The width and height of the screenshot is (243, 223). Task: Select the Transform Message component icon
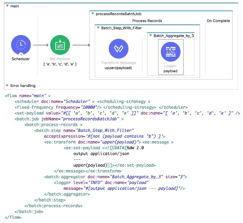[118, 49]
